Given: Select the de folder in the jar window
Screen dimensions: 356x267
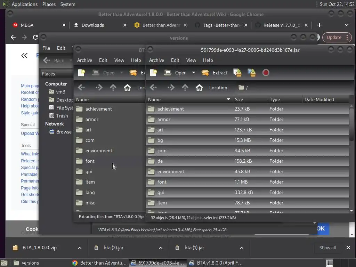Looking at the screenshot, I should coord(248,161).
